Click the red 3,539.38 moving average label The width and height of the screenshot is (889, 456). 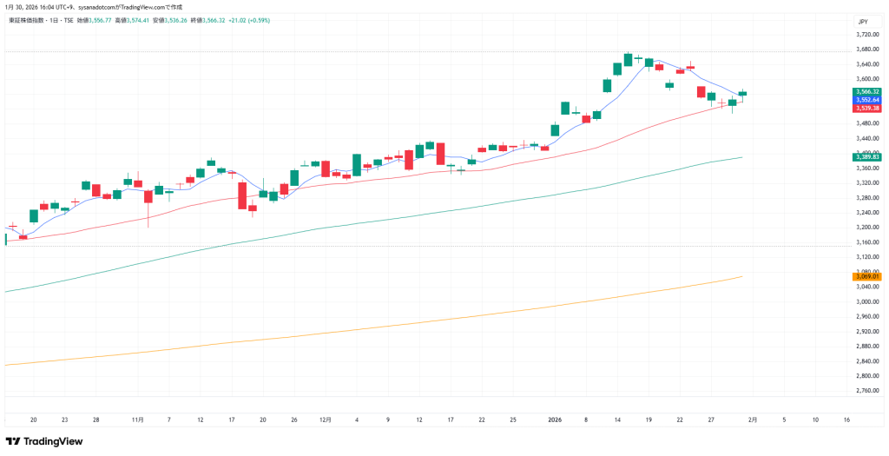[866, 109]
